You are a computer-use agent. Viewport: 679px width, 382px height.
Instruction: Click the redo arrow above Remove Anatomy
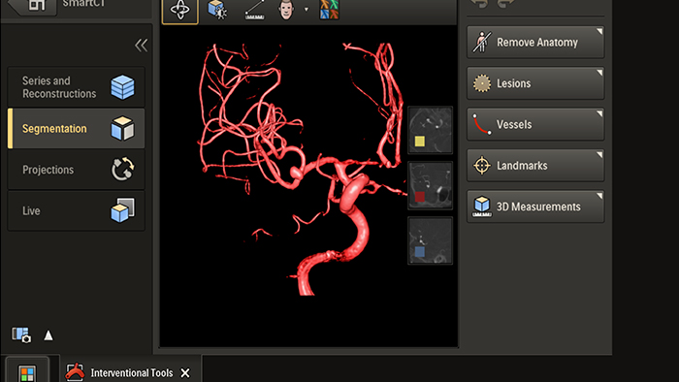[505, 4]
